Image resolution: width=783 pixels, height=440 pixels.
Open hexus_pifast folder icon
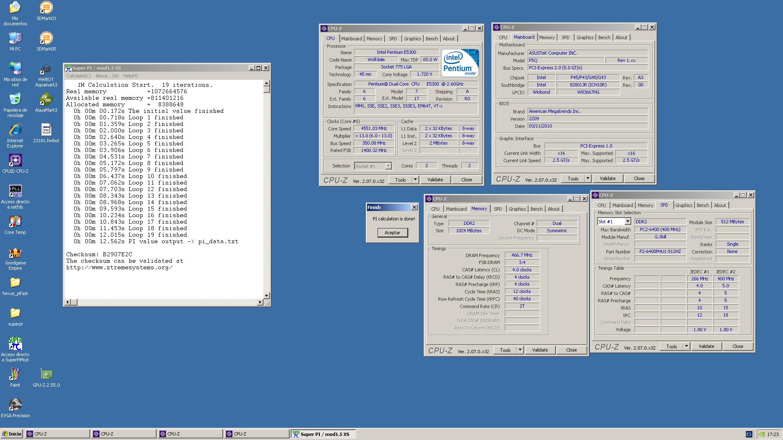point(15,286)
